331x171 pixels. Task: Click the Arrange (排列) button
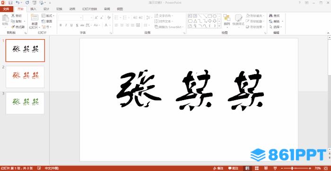pyautogui.click(x=226, y=21)
